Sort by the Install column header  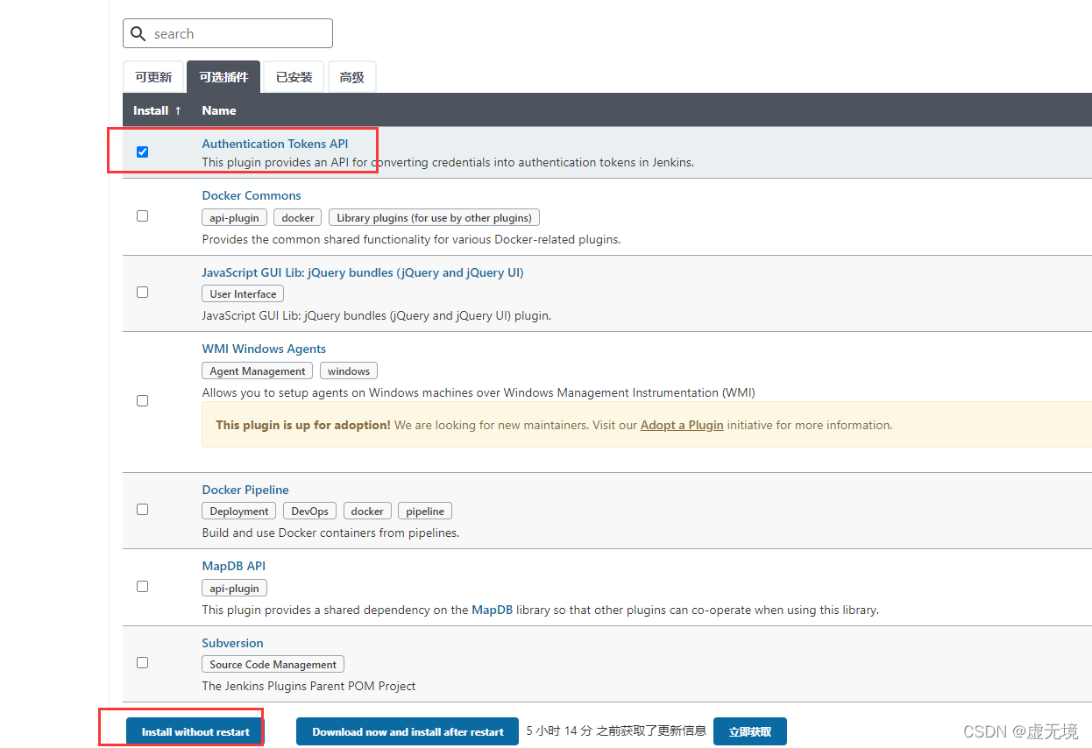pos(158,110)
